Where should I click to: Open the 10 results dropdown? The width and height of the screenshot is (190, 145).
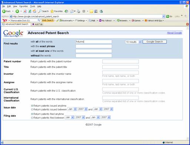[133, 42]
